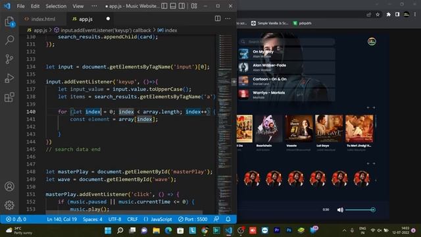Open the Windows Start menu
This screenshot has height=237, width=421.
click(108, 230)
